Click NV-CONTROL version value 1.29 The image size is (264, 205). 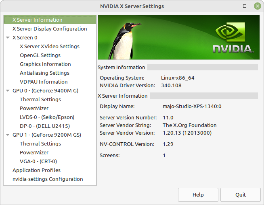[168, 144]
